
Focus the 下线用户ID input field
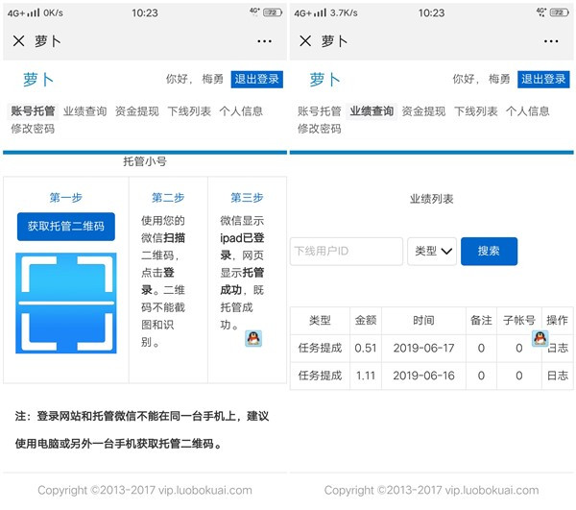347,252
